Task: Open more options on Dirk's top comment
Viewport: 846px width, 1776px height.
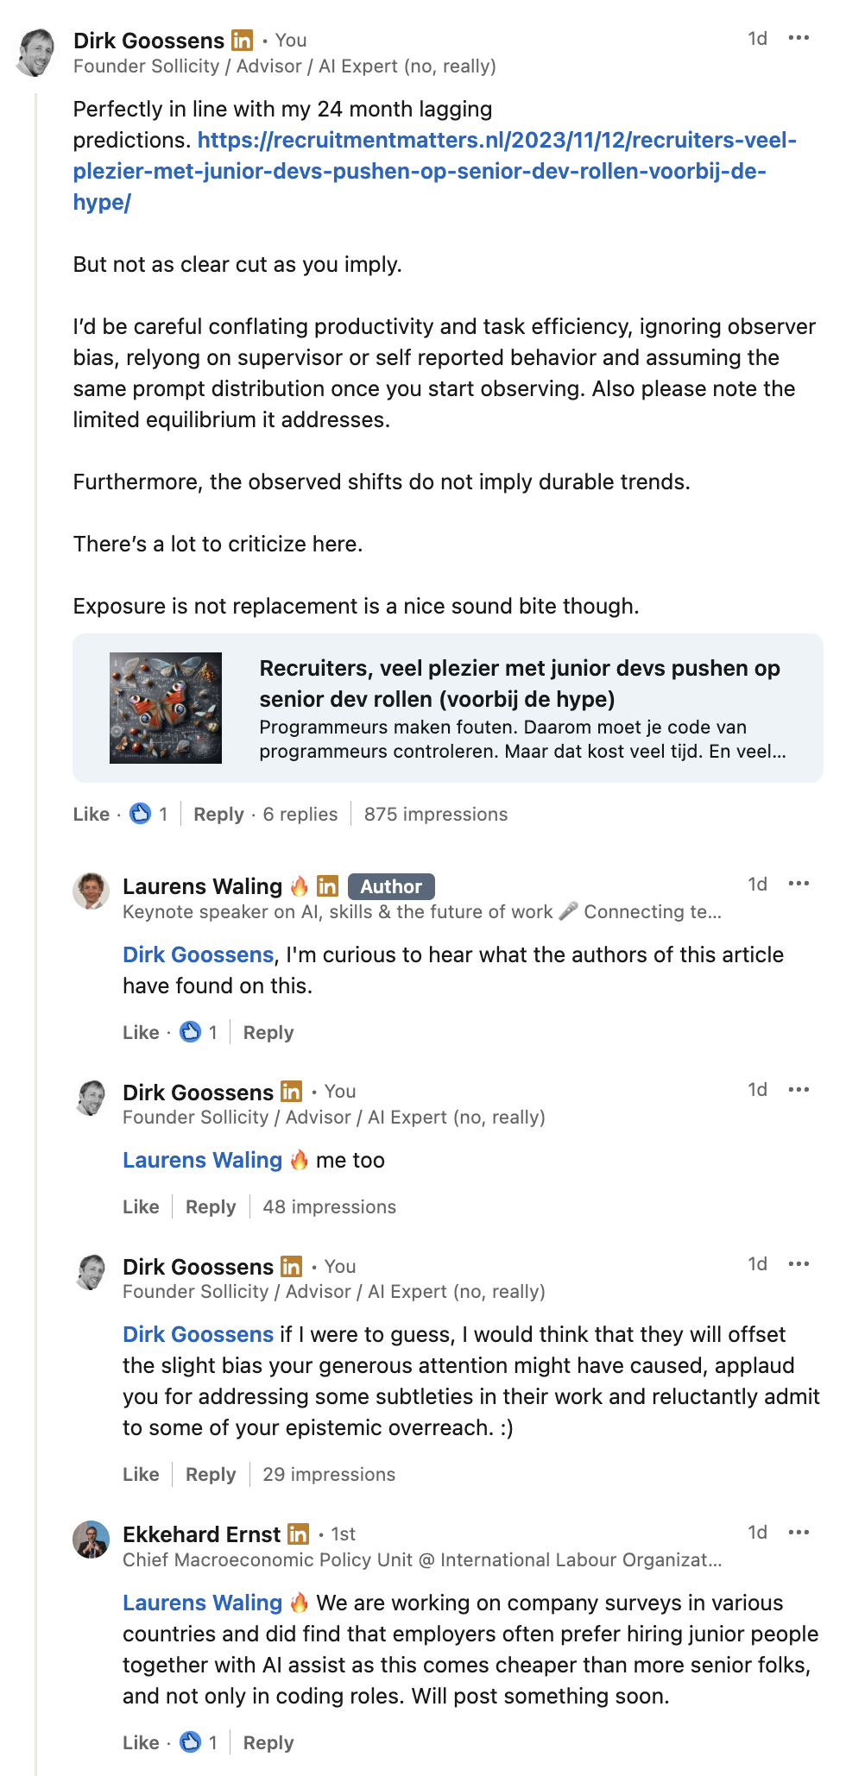Action: (x=799, y=39)
